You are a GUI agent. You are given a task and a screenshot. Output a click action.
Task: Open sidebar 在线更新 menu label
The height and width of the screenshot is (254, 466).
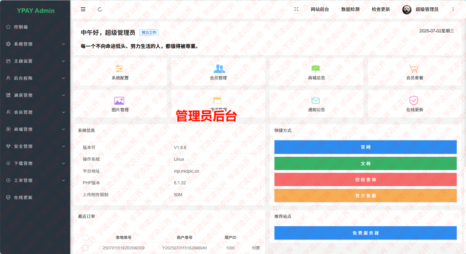coord(23,197)
